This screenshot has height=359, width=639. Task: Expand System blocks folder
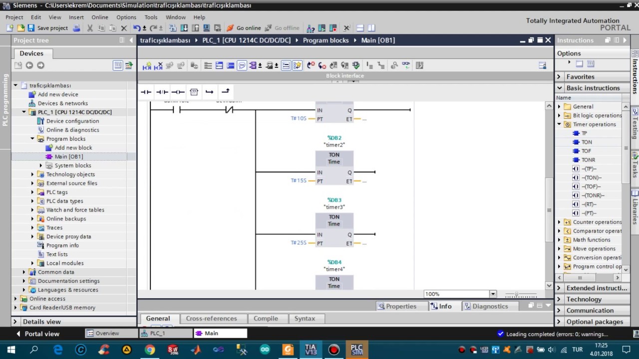coord(41,166)
